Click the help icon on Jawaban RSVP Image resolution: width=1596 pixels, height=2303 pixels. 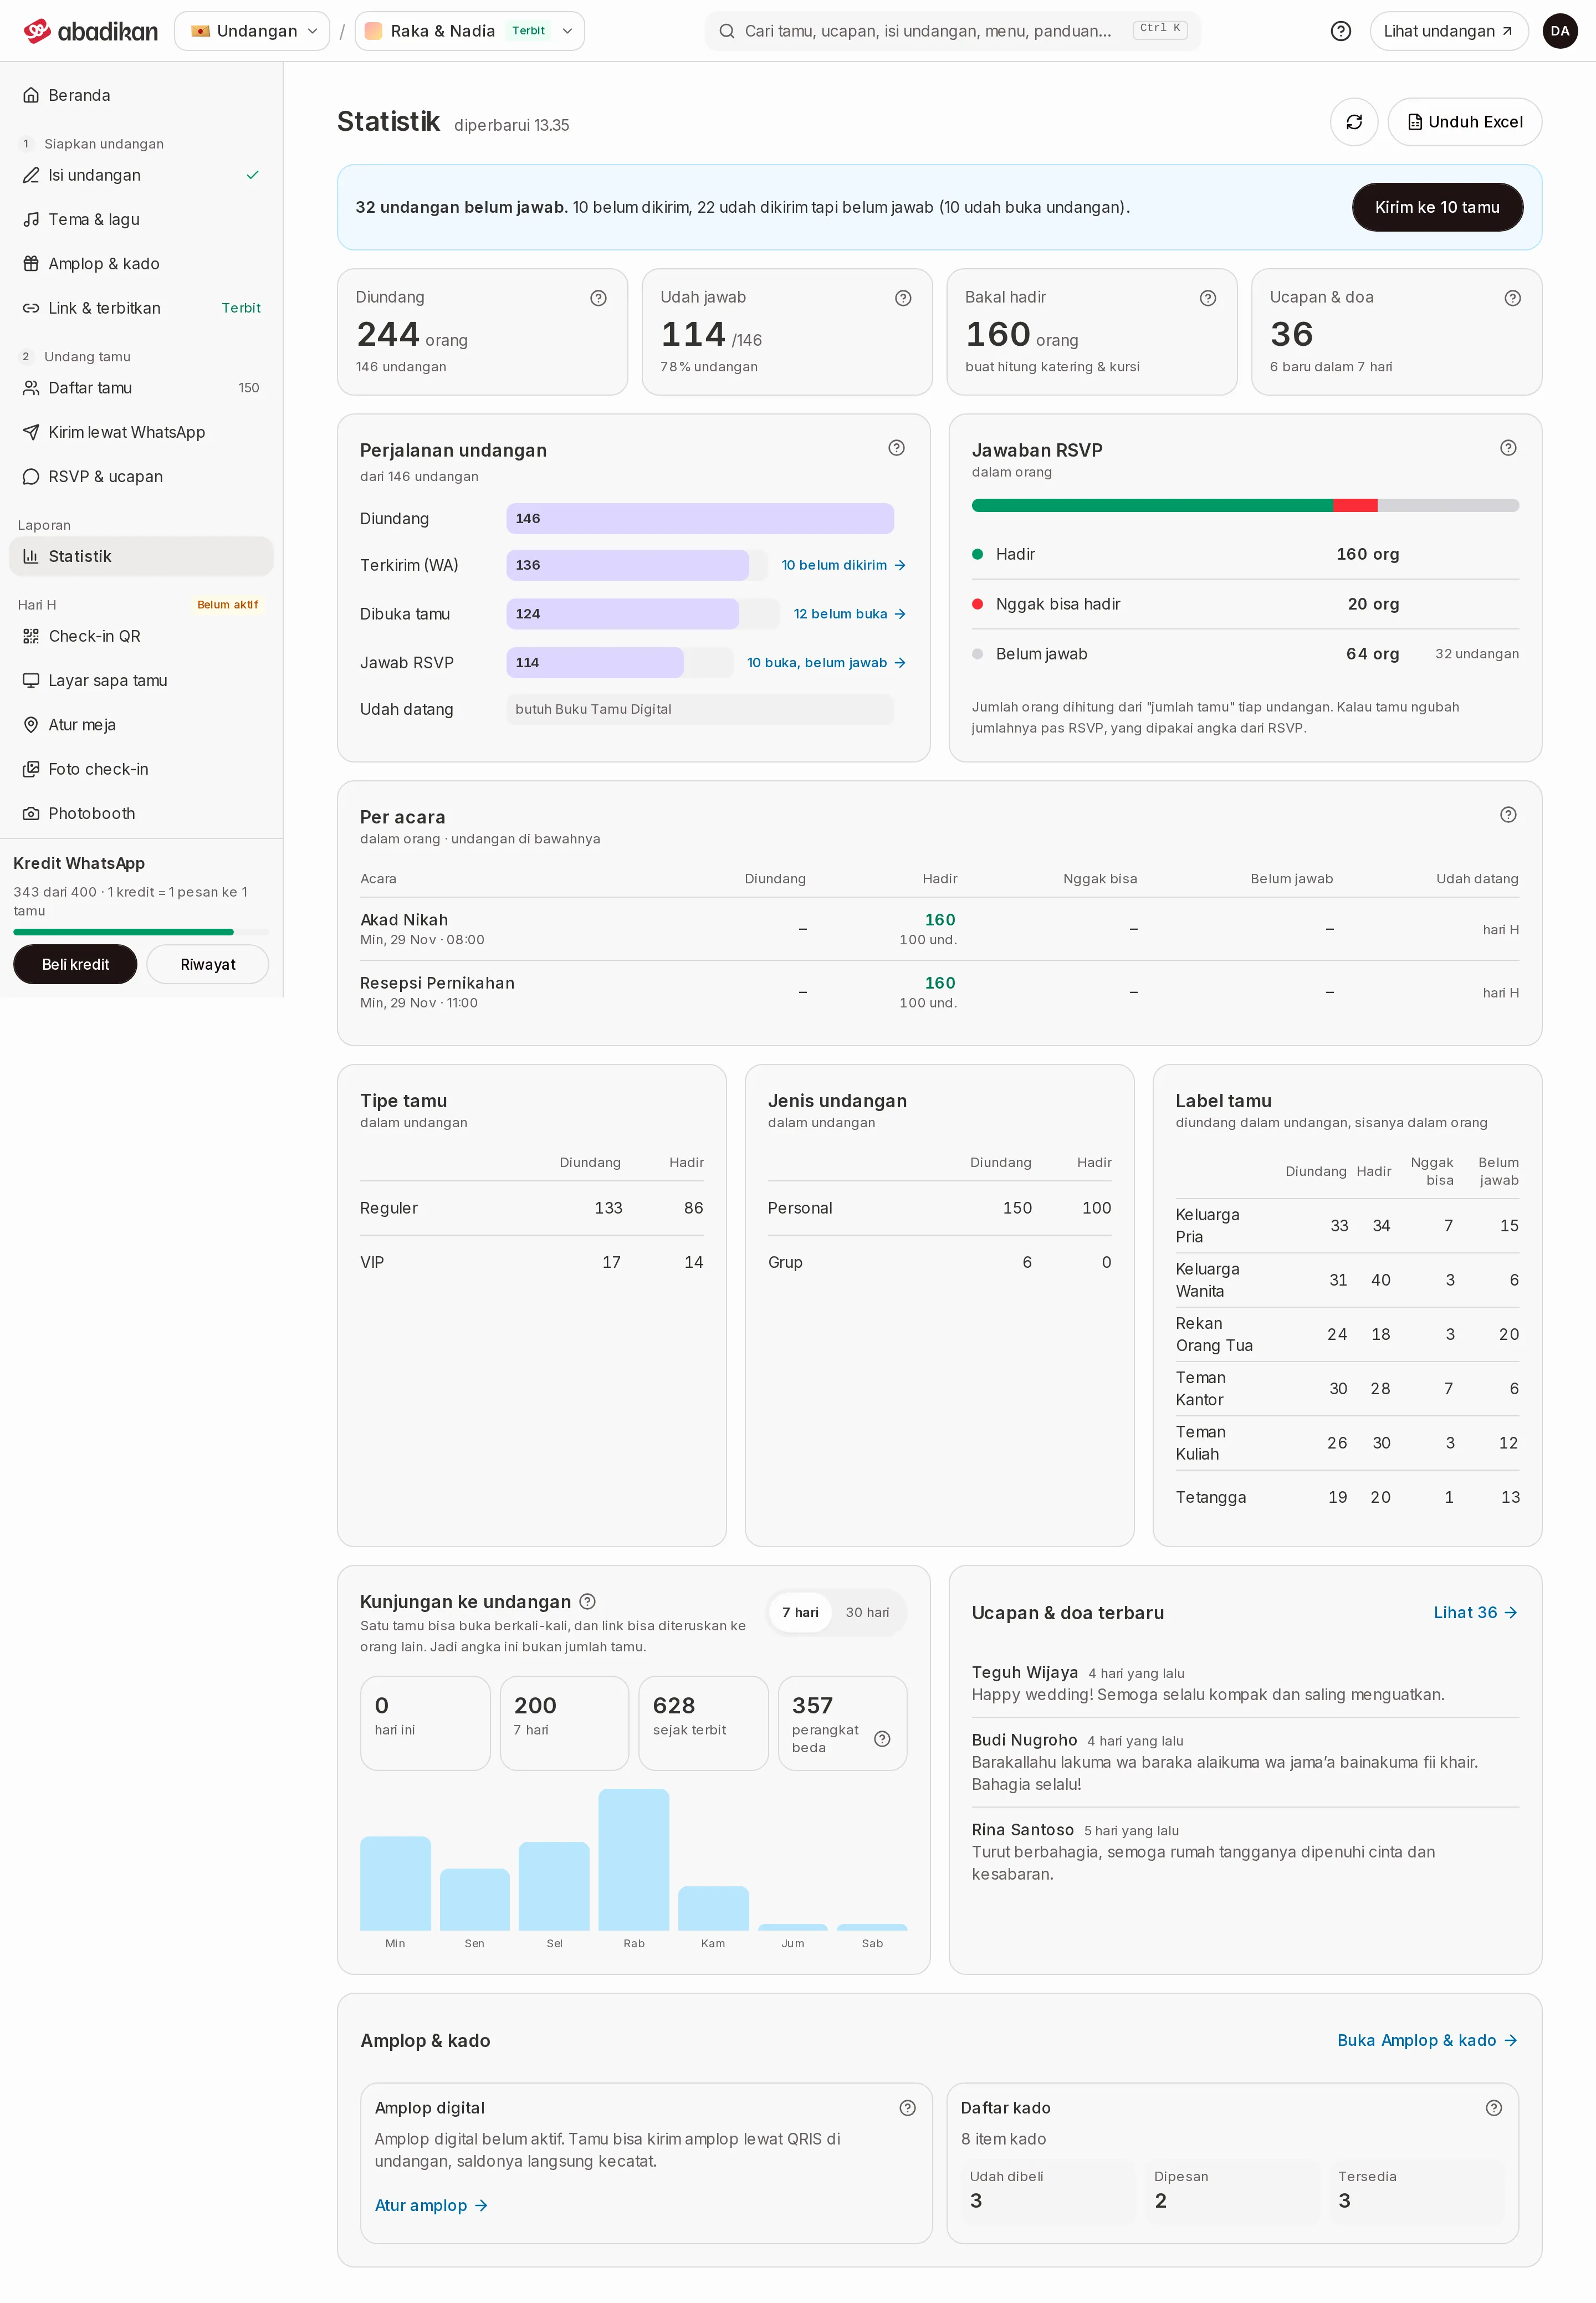coord(1508,448)
